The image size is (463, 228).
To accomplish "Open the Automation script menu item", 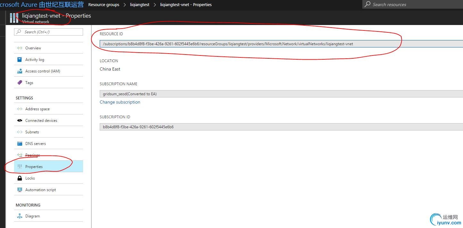I will [48, 190].
